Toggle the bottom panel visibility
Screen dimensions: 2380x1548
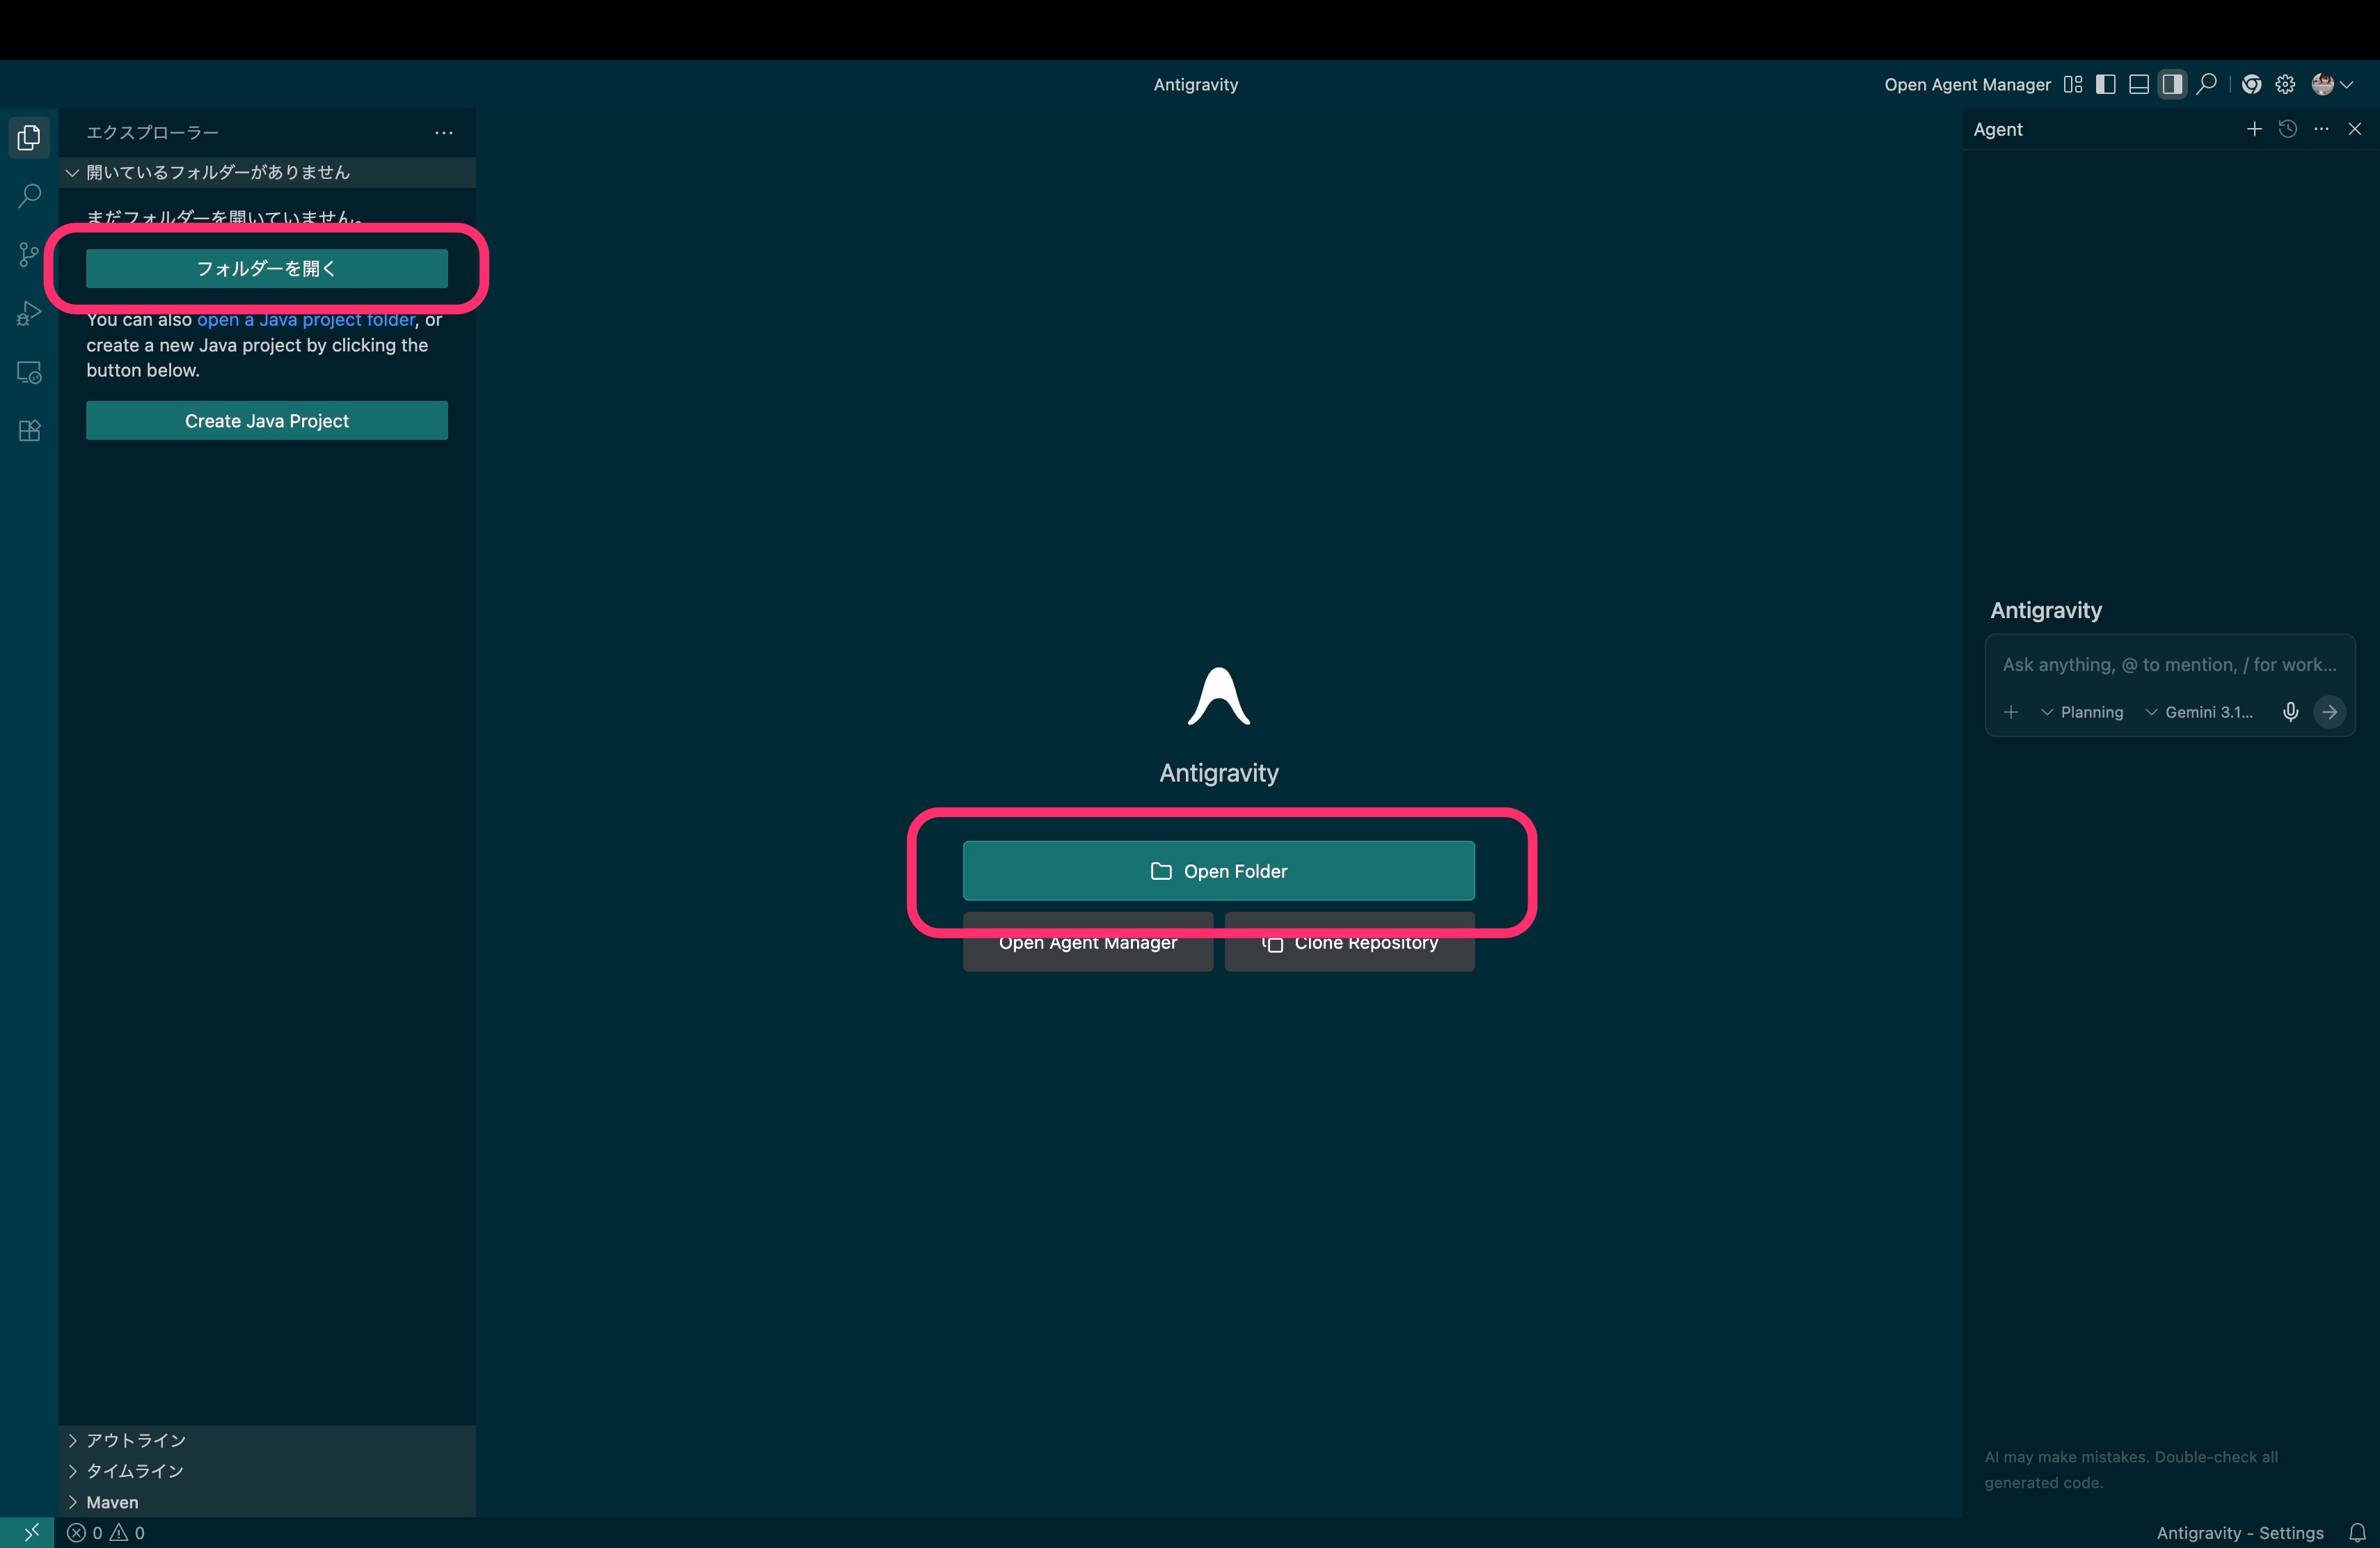(x=2139, y=85)
